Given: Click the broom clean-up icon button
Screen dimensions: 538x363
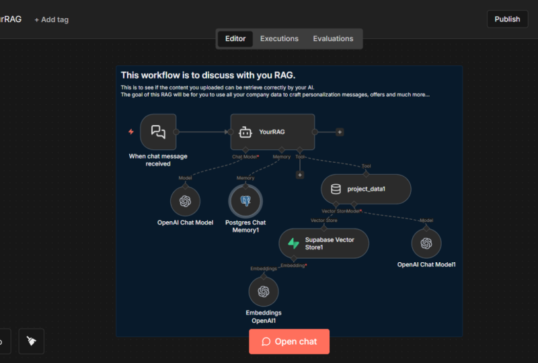Looking at the screenshot, I should click(31, 341).
